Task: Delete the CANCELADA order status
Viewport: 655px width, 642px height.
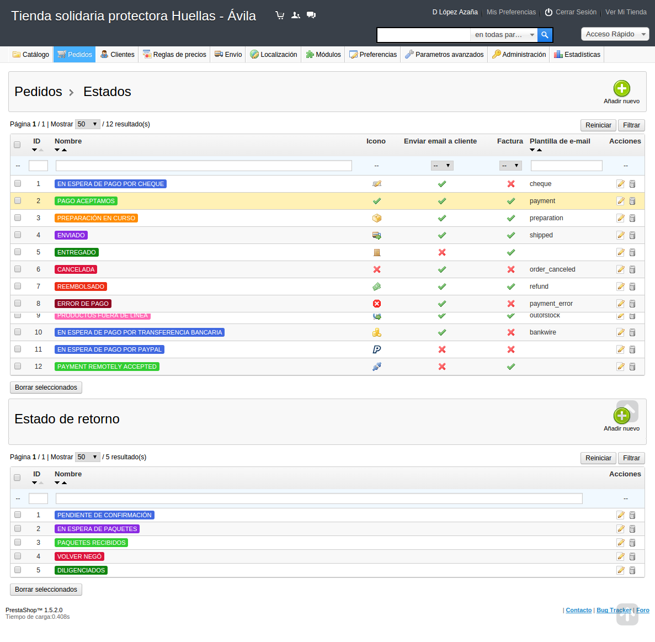Action: point(632,269)
